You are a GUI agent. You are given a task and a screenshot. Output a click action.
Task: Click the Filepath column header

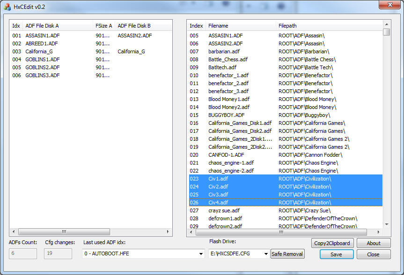click(x=329, y=26)
